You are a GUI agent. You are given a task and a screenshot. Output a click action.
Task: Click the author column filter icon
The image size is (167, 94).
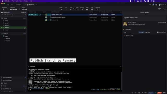point(99,12)
